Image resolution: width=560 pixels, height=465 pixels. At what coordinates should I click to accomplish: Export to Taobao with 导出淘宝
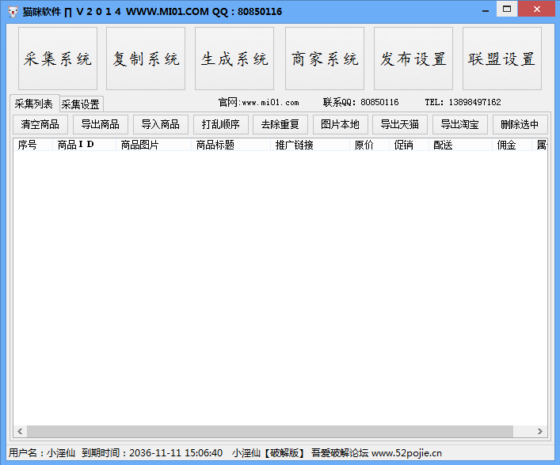tap(460, 124)
